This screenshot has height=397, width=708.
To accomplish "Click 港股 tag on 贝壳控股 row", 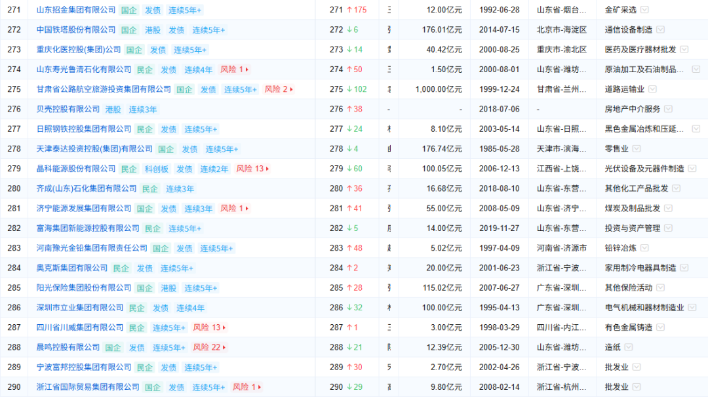I will click(x=113, y=110).
